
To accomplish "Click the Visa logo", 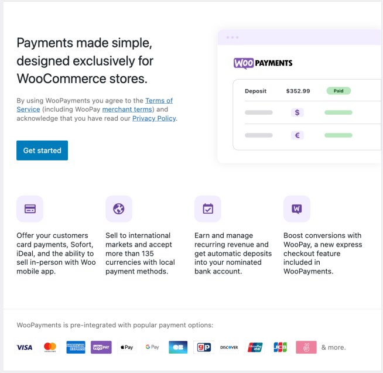I will pyautogui.click(x=25, y=347).
